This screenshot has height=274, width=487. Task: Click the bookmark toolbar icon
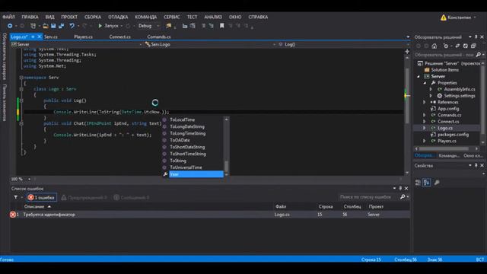tap(221, 26)
